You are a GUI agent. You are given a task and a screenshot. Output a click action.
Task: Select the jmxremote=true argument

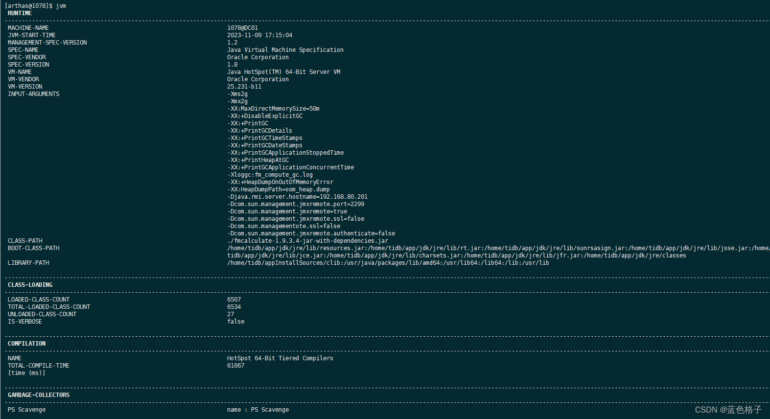pos(287,211)
